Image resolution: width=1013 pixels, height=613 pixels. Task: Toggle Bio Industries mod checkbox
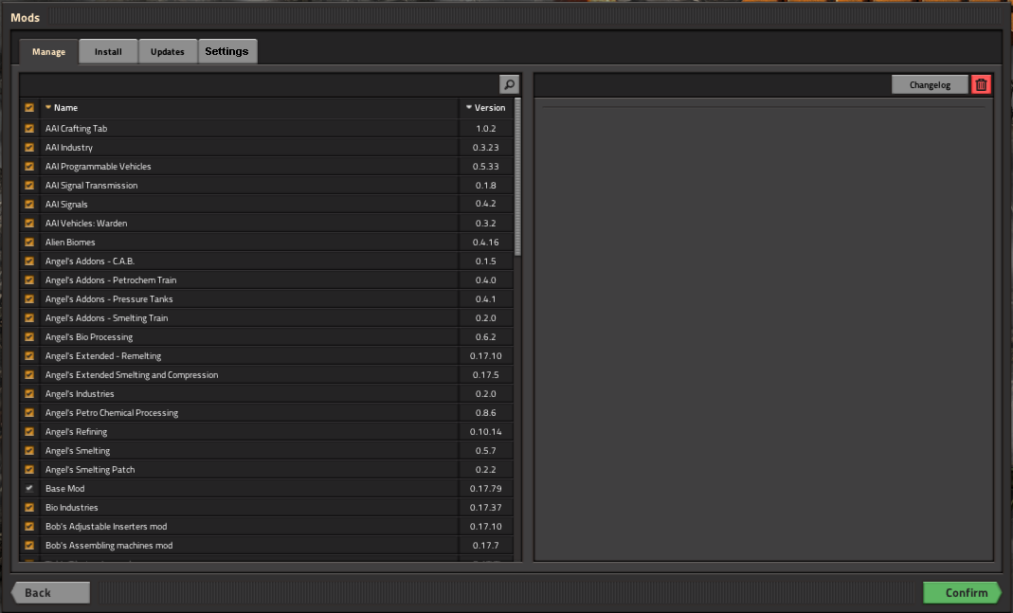(29, 508)
